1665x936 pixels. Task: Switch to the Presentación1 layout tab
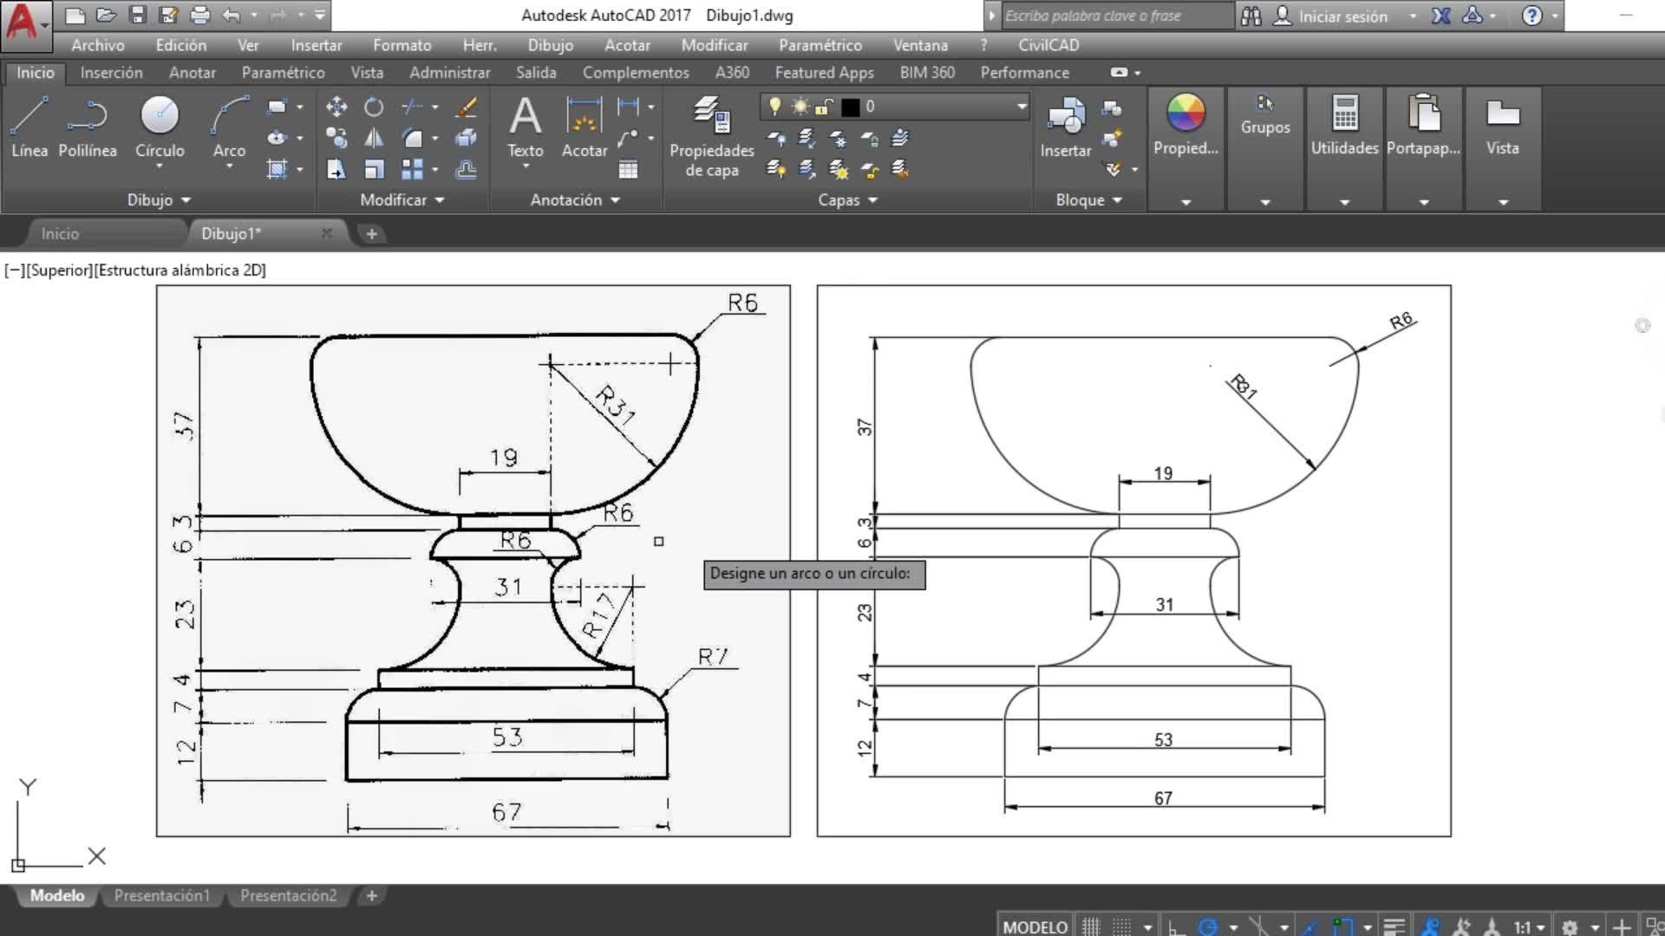[x=162, y=895]
